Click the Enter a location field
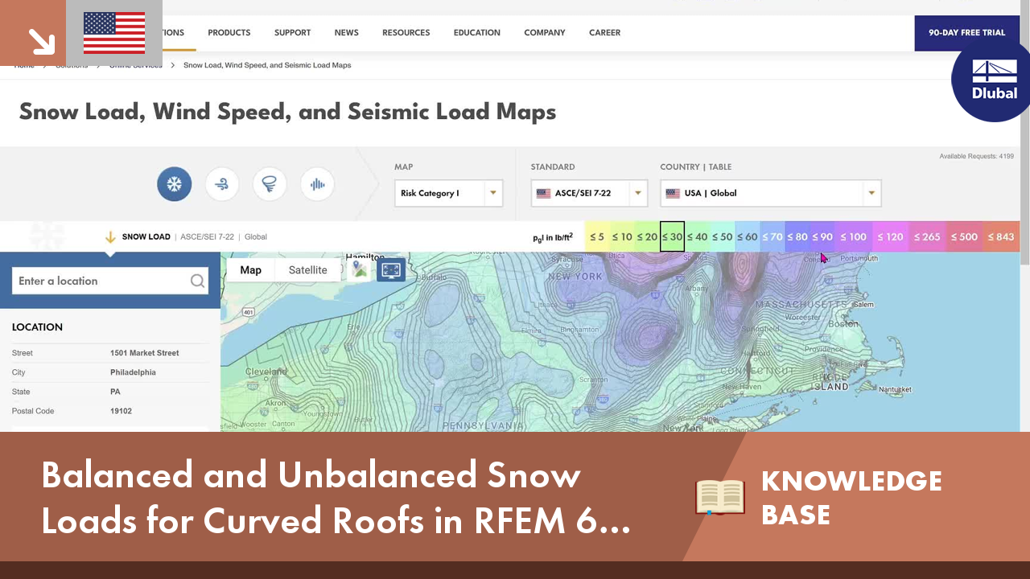Screen dimensions: 1030x579 click(x=97, y=281)
